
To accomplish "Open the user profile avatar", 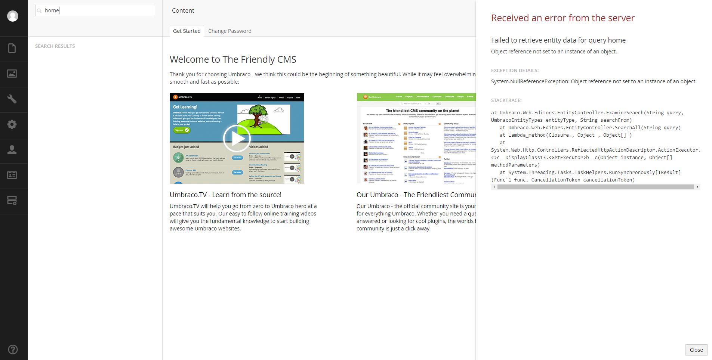I will click(x=13, y=17).
